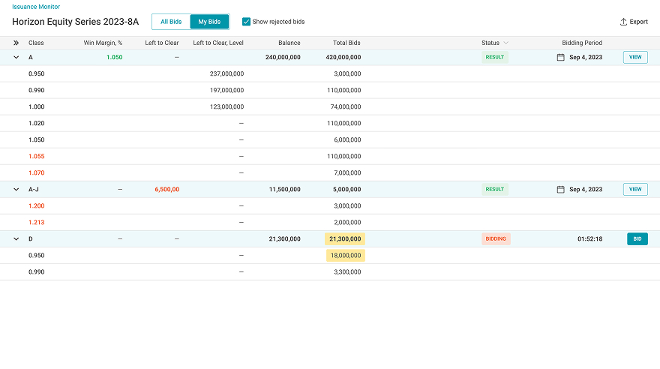
Task: Sort by Status column arrow
Action: click(x=506, y=43)
